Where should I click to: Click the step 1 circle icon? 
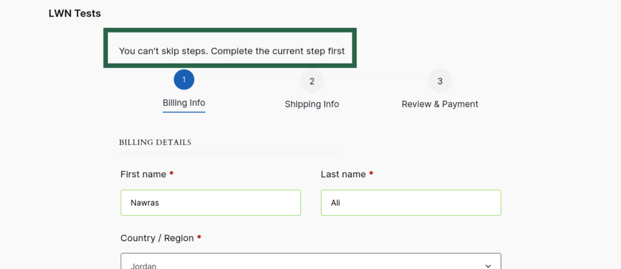[184, 80]
